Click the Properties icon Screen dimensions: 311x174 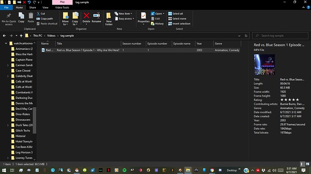tap(143, 15)
